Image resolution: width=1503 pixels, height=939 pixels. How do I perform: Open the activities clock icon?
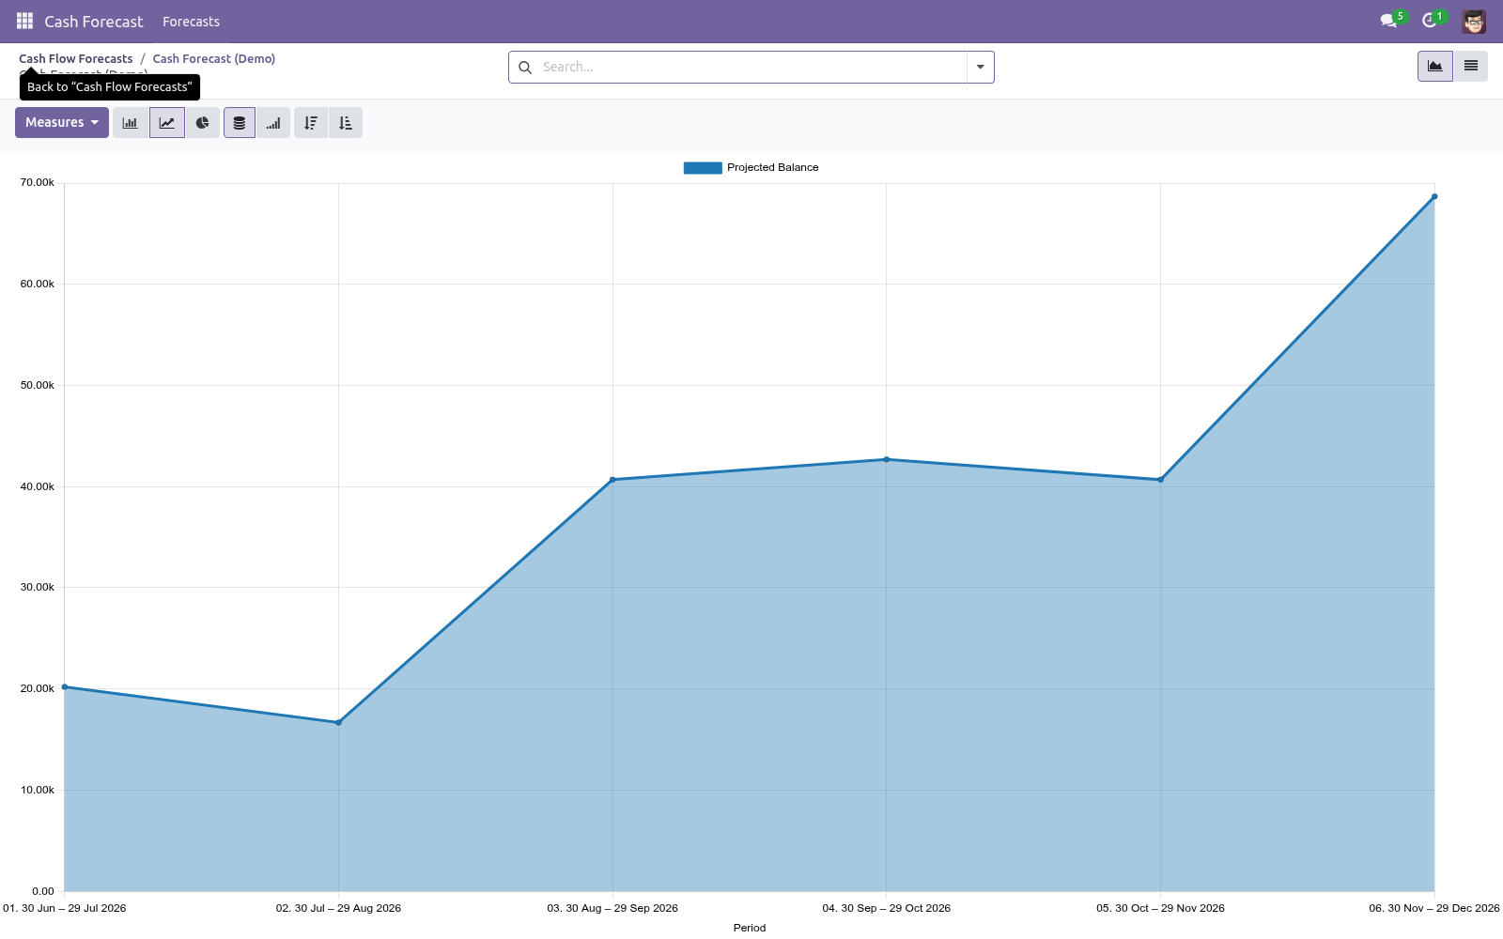[1430, 21]
